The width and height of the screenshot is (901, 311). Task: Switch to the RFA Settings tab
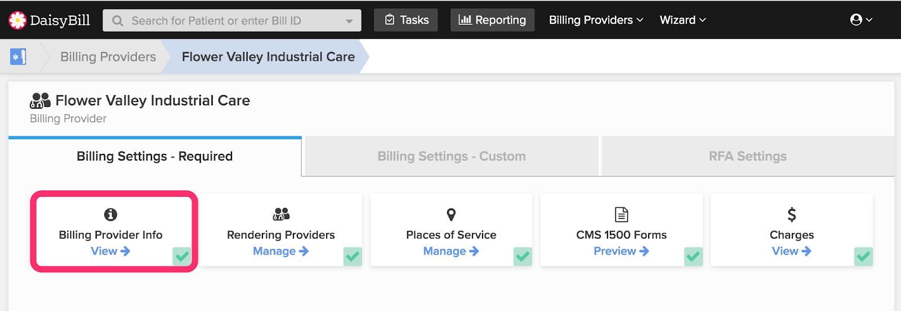748,156
